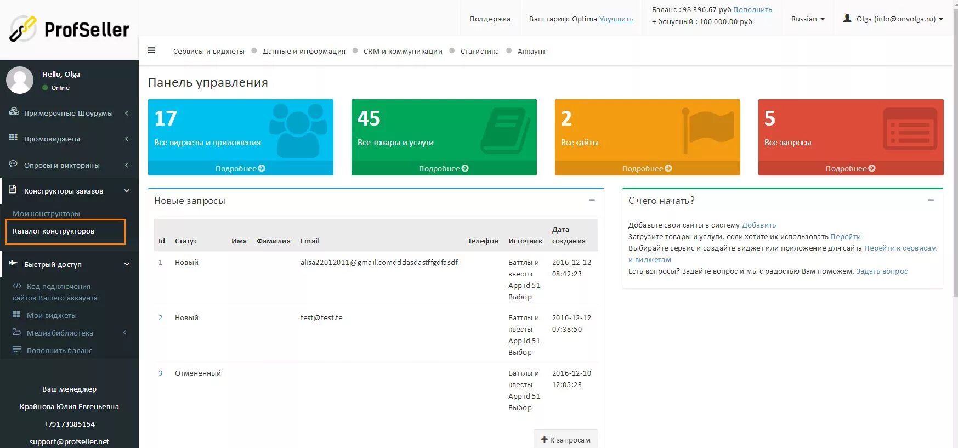Image resolution: width=958 pixels, height=448 pixels.
Task: Toggle sidebar with hamburger menu icon
Action: click(151, 50)
